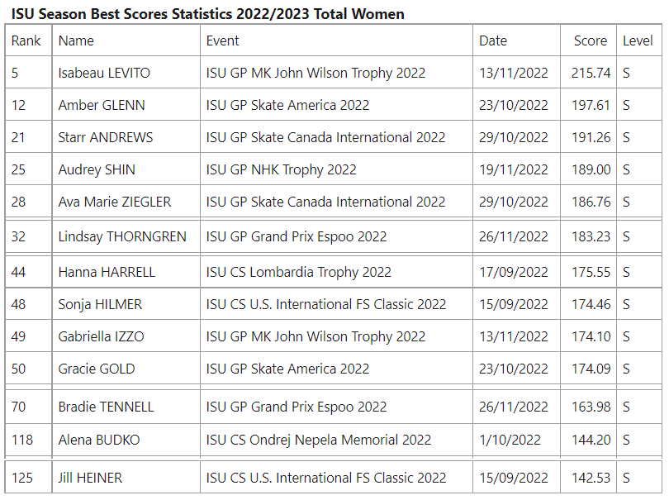Click the Name column header
The image size is (669, 500).
click(76, 40)
